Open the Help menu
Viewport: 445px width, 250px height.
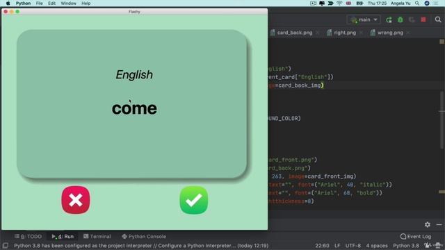86,3
